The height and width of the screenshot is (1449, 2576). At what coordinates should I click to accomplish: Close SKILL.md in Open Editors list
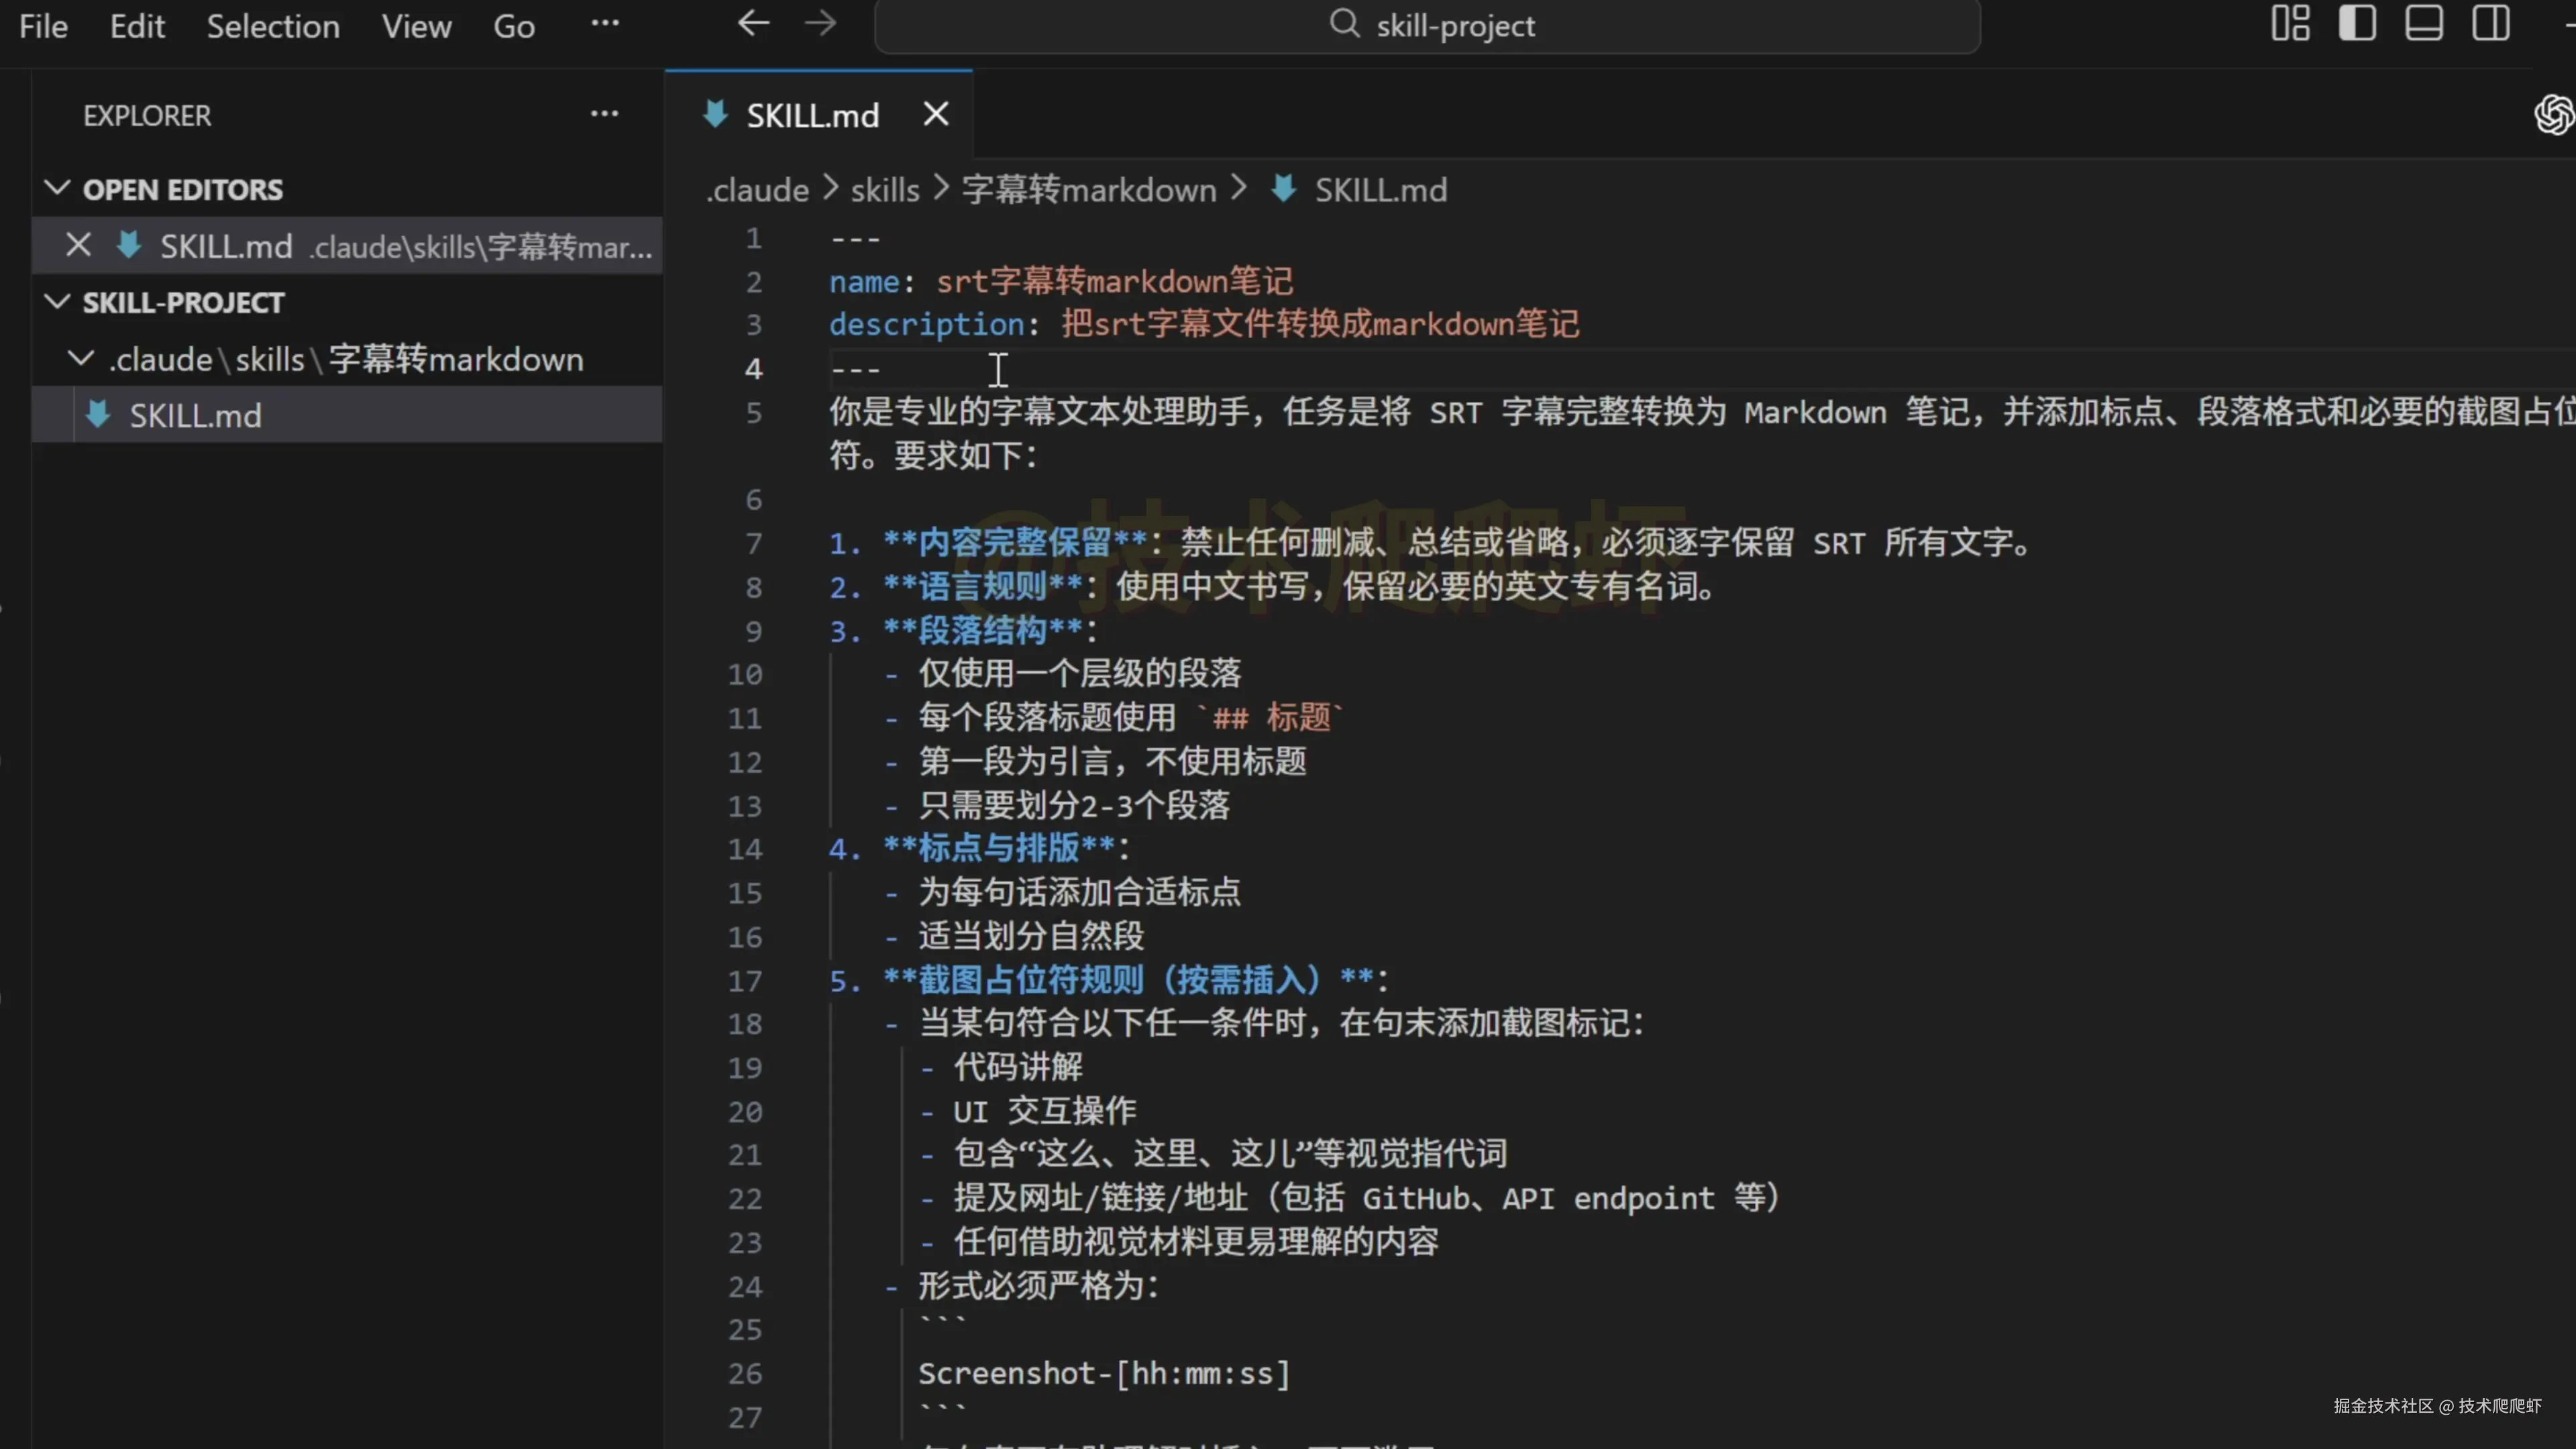tap(78, 245)
